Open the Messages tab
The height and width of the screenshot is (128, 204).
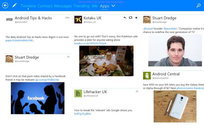[x=63, y=6]
